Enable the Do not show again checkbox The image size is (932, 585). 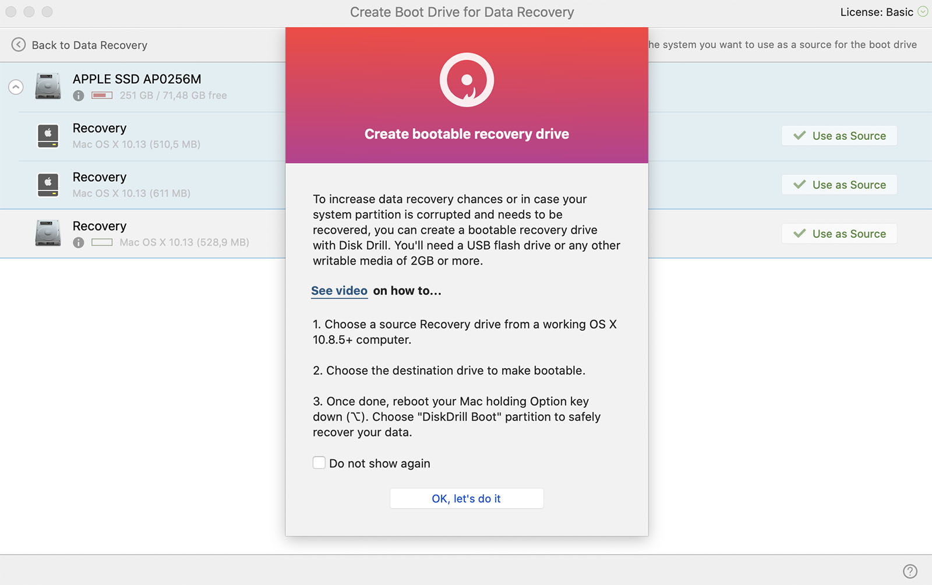click(x=319, y=462)
